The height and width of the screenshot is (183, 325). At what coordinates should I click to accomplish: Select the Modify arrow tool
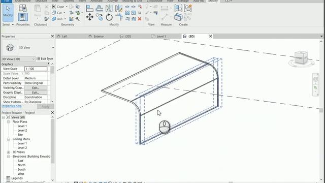click(8, 12)
